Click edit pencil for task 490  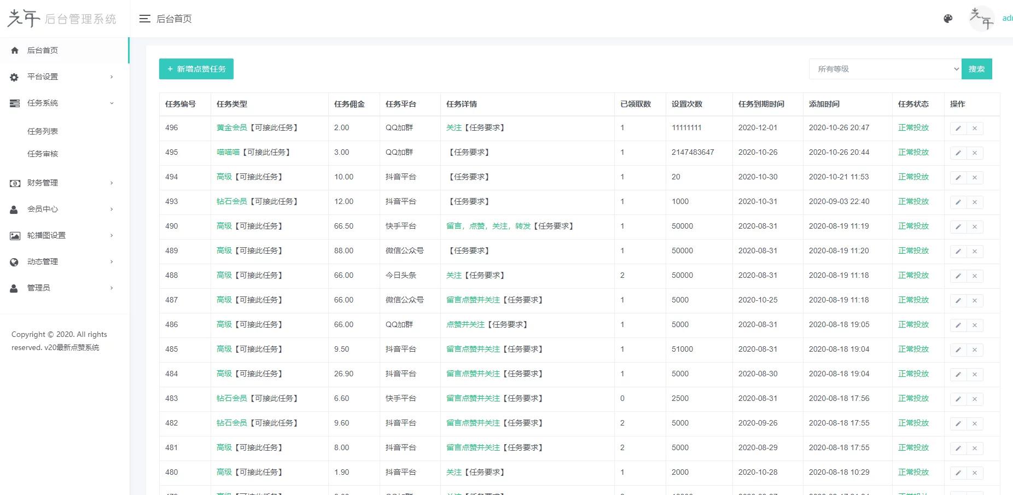pos(958,227)
